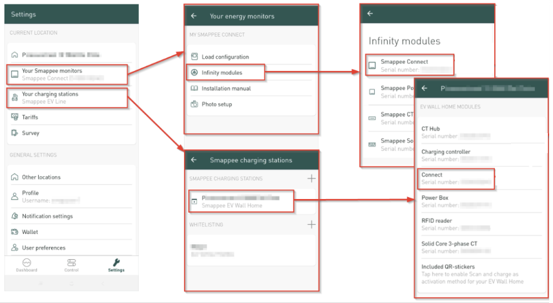
Task: Select the Connect module in EV Wall Home
Action: click(x=456, y=179)
